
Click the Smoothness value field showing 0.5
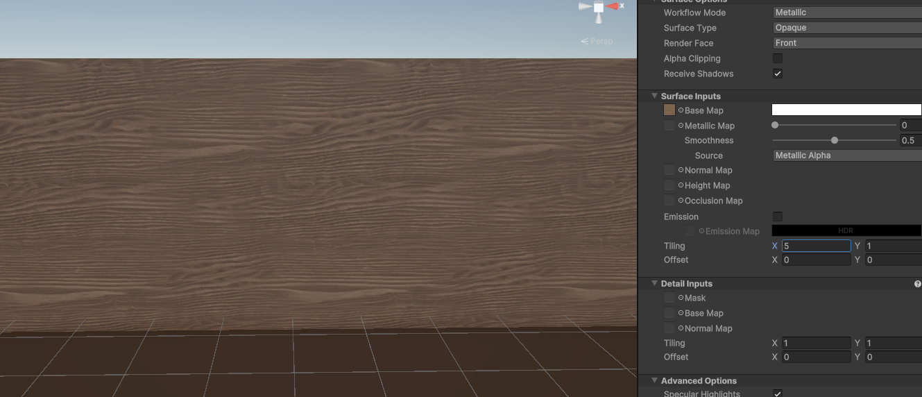point(910,140)
